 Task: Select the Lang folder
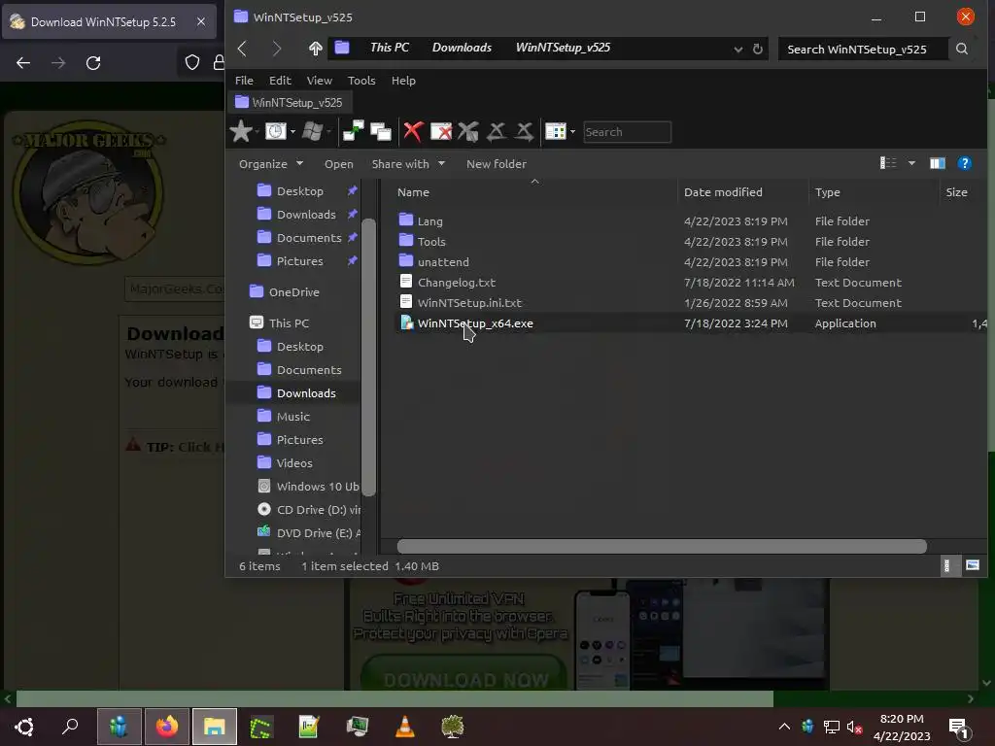(x=429, y=221)
